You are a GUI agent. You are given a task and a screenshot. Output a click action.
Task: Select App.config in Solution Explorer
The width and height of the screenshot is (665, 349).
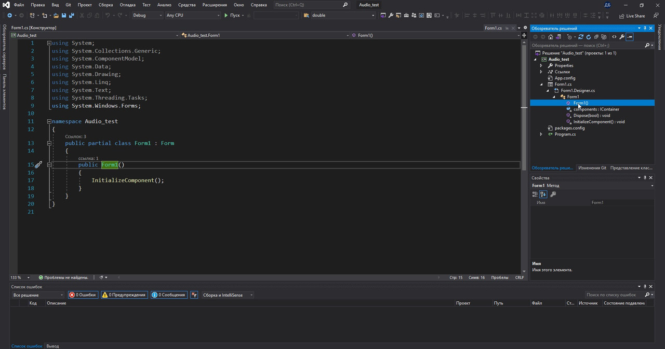(x=565, y=78)
